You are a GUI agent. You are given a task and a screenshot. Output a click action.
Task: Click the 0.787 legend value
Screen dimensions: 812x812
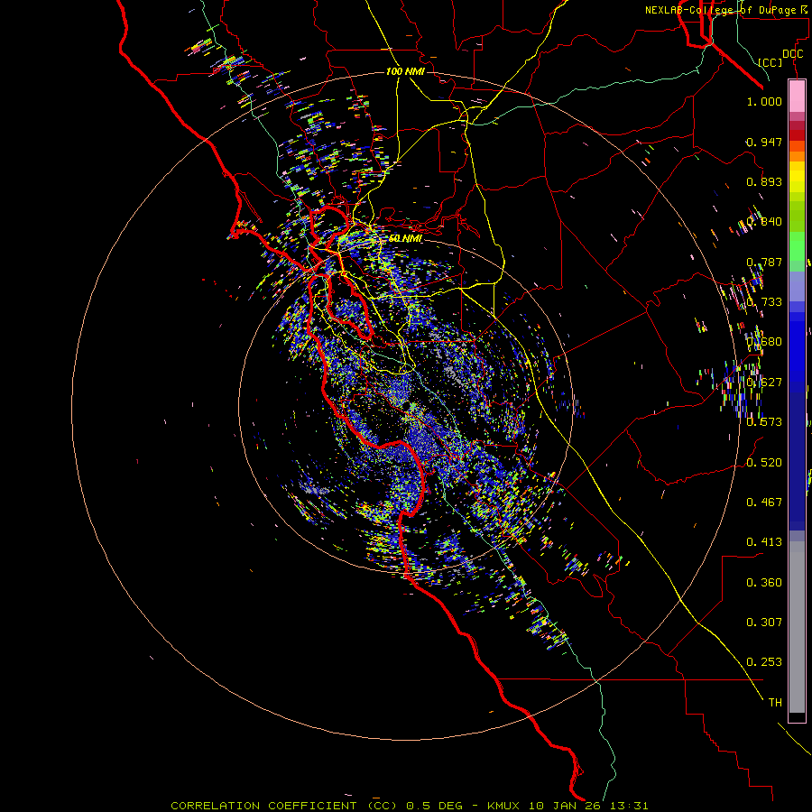click(x=764, y=262)
